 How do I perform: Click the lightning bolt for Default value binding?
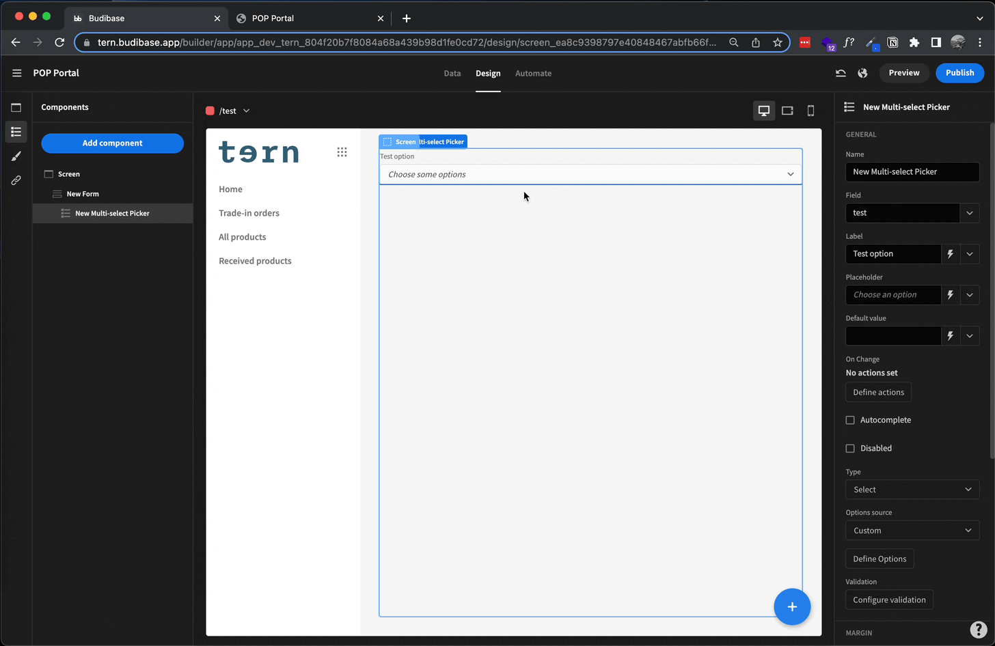pyautogui.click(x=950, y=336)
